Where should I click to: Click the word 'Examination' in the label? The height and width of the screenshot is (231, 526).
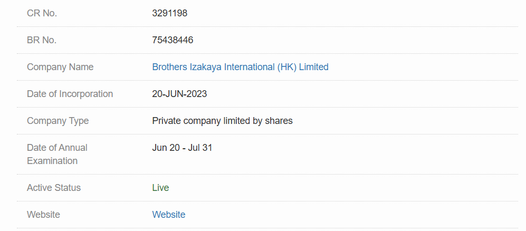(x=52, y=161)
